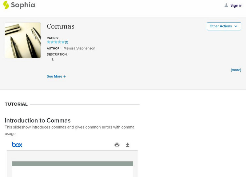Click the Introduction to Commas heading
Viewport: 246px width, 177px height.
point(38,120)
